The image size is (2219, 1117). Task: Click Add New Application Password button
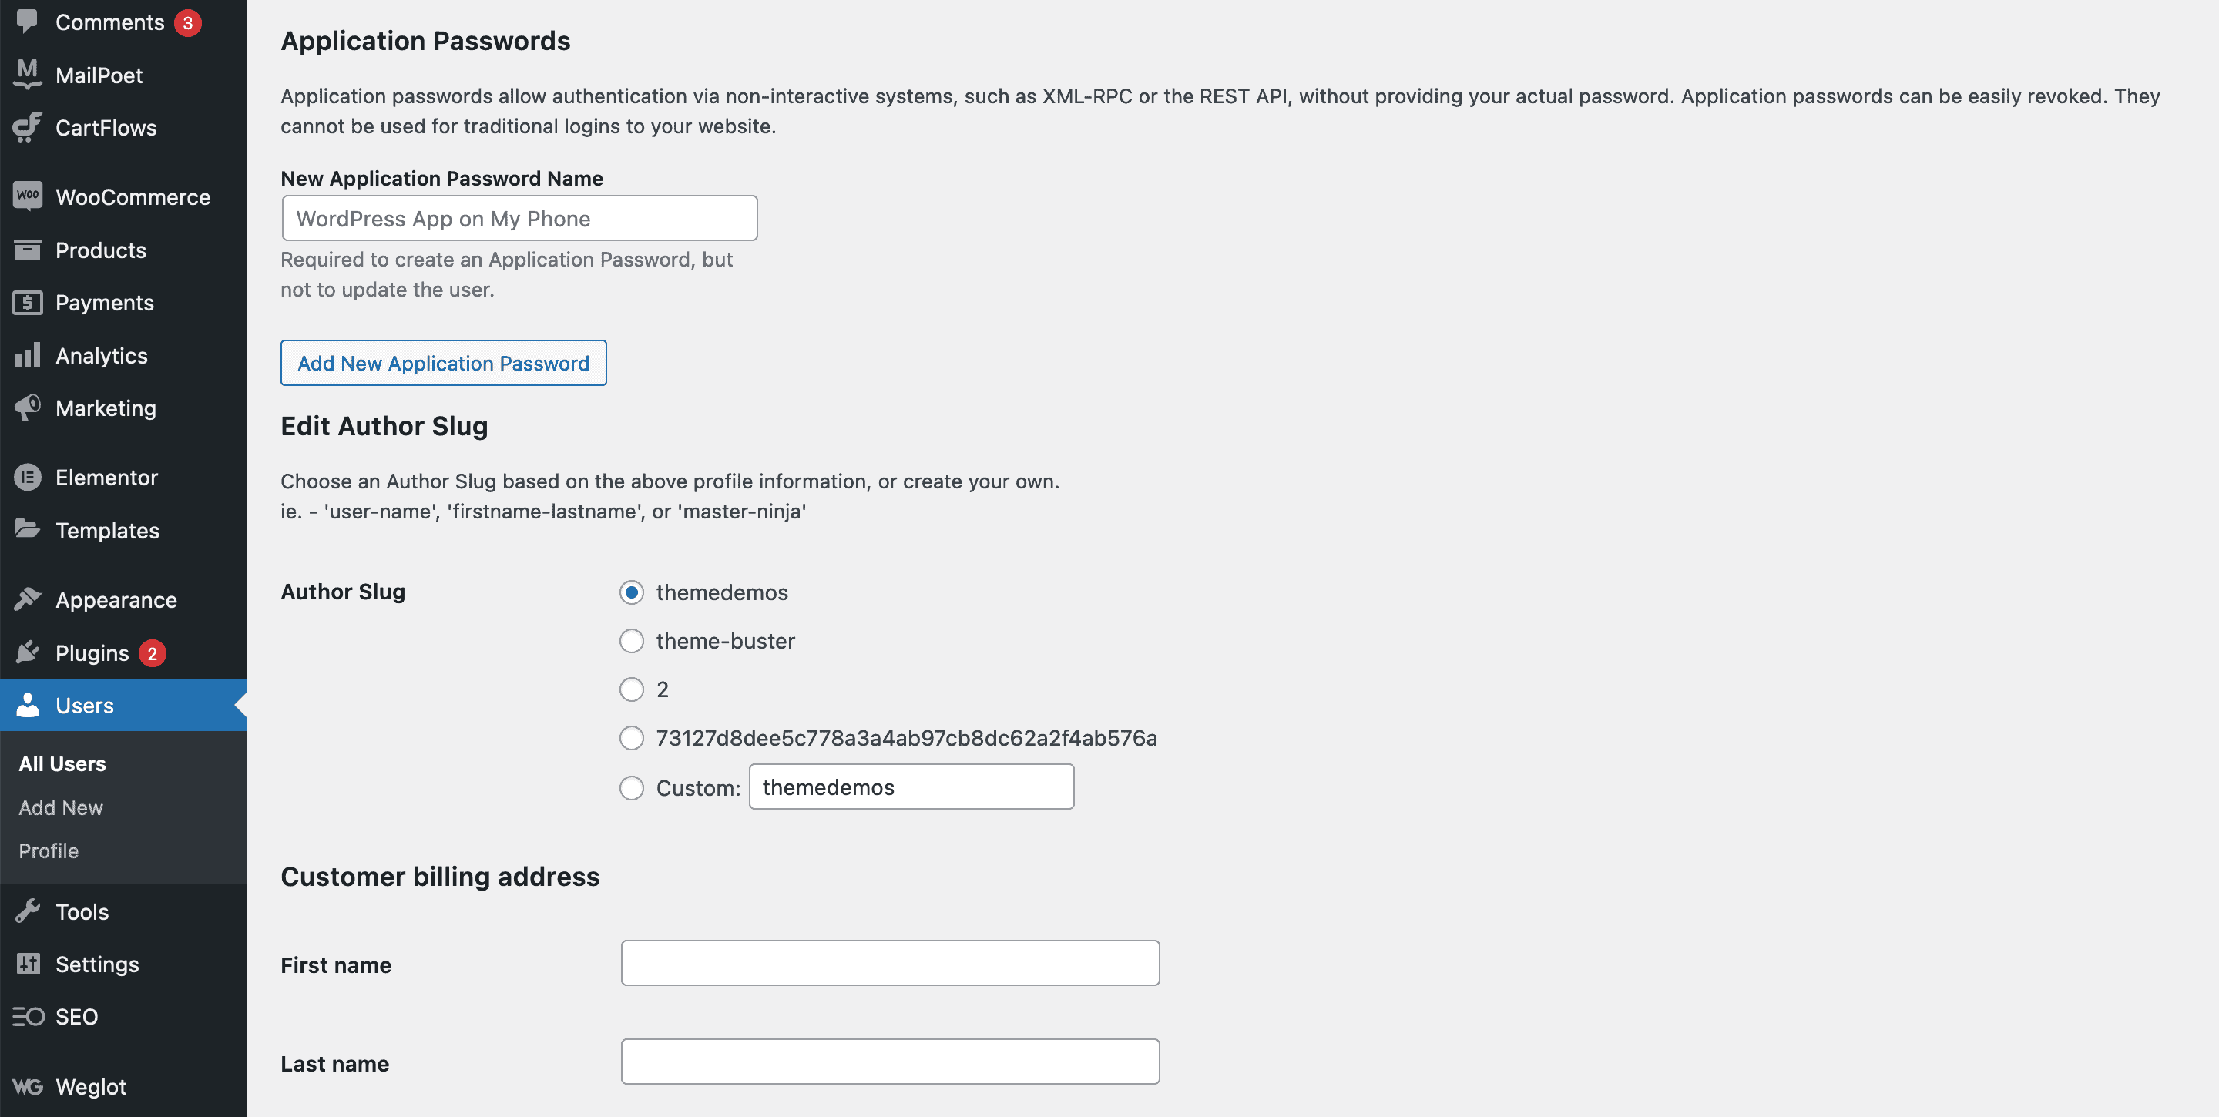click(443, 362)
